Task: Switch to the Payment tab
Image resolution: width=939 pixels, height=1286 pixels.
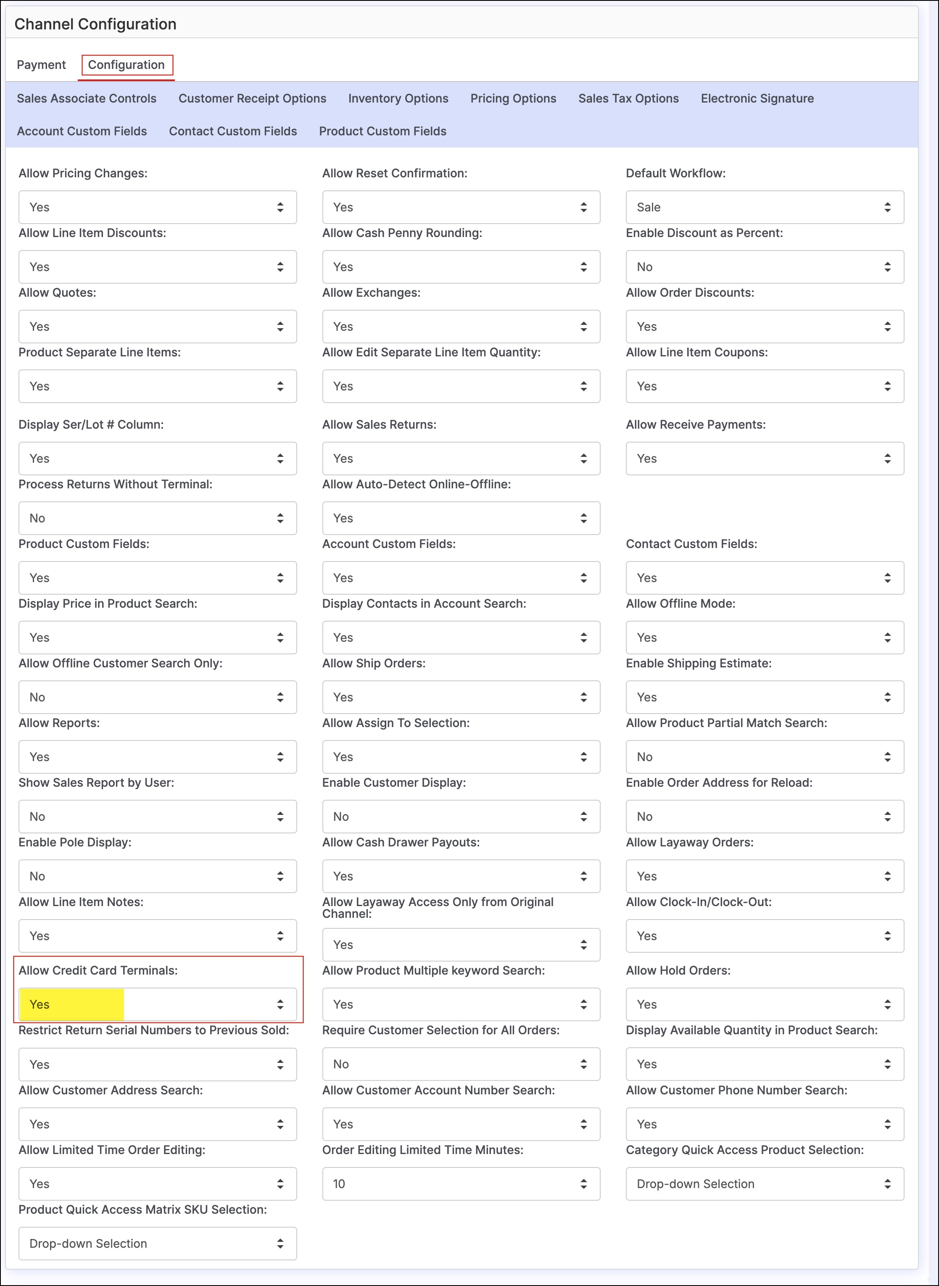Action: click(41, 65)
